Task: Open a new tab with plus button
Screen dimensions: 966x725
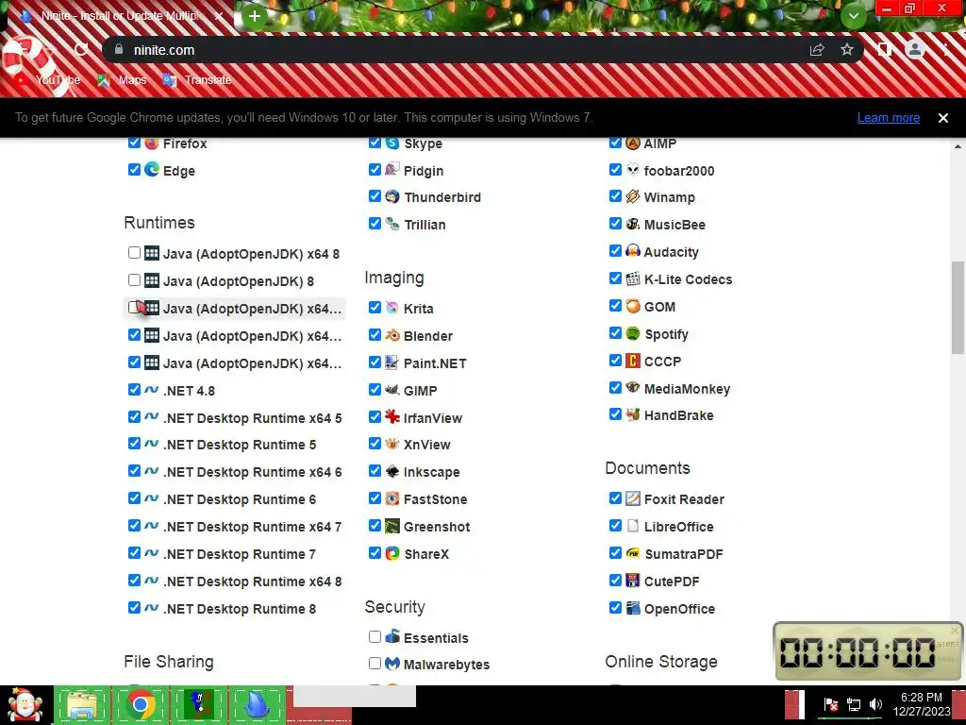Action: [255, 17]
